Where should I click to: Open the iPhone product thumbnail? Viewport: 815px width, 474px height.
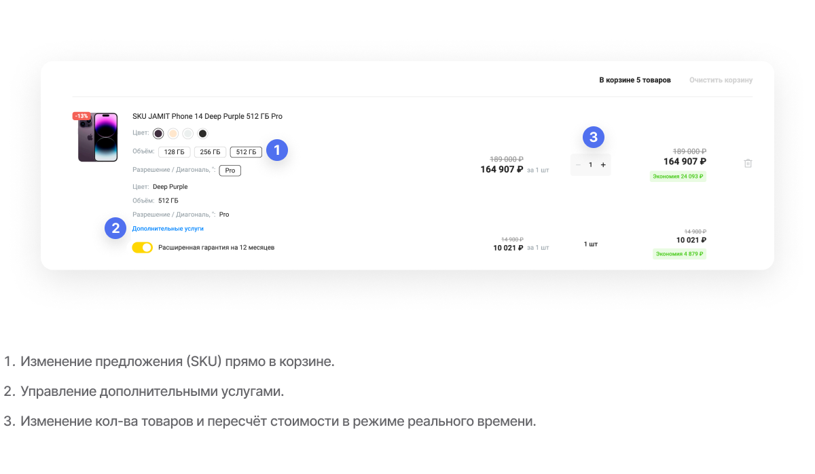(98, 137)
